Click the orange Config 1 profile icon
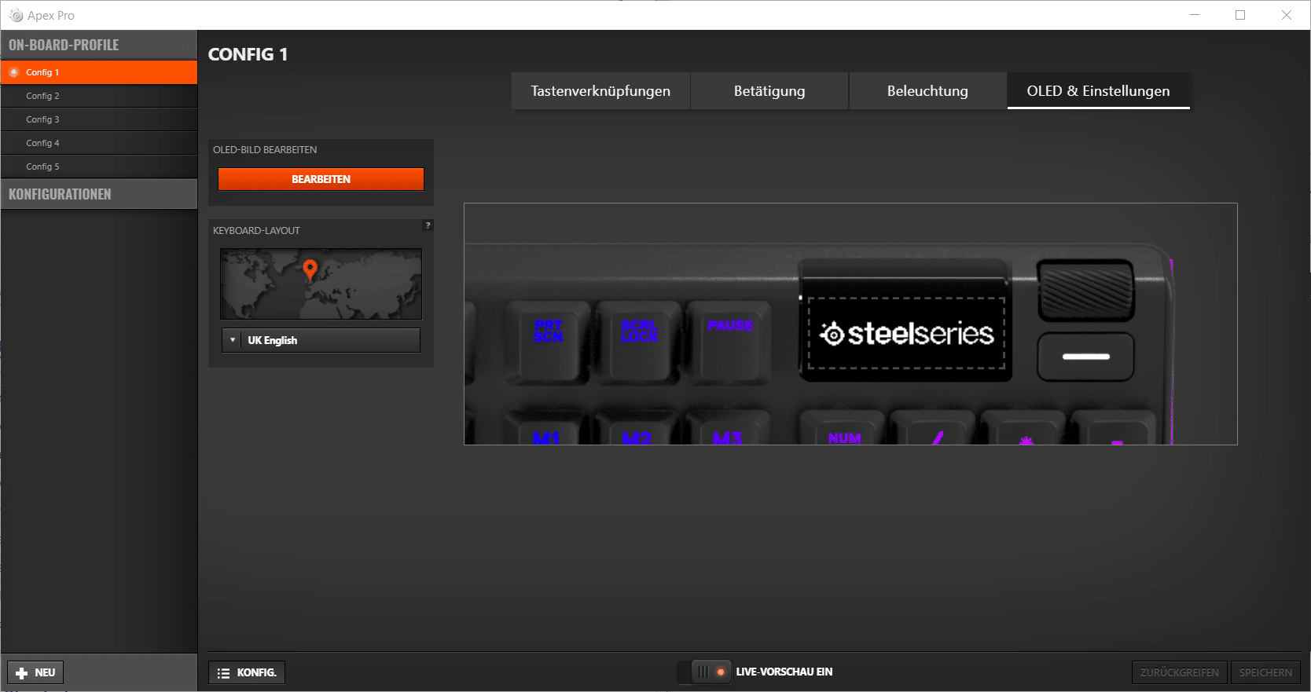1311x692 pixels. (x=14, y=72)
